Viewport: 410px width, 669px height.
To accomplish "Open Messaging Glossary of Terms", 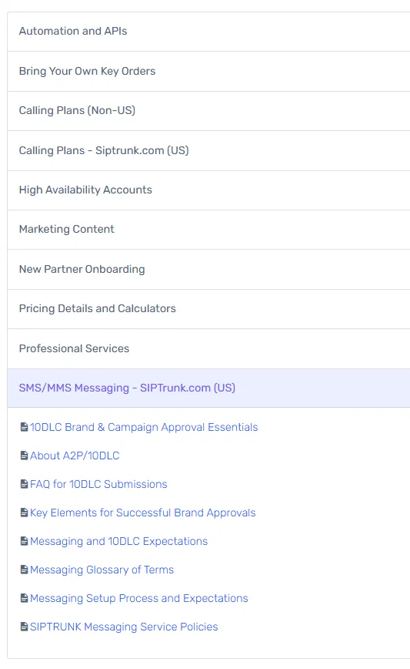I will coord(102,570).
